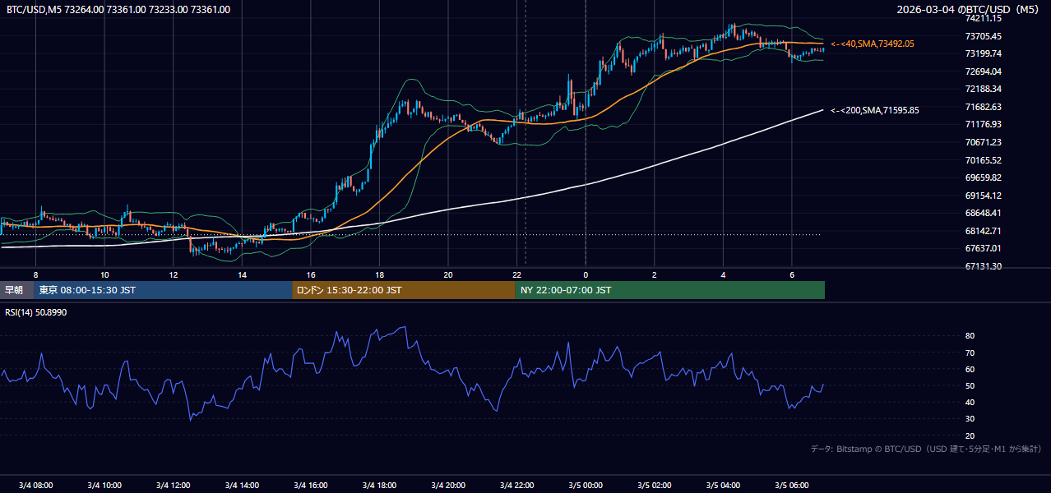The height and width of the screenshot is (493, 1051).
Task: Select the 早朝 session block
Action: click(x=16, y=290)
